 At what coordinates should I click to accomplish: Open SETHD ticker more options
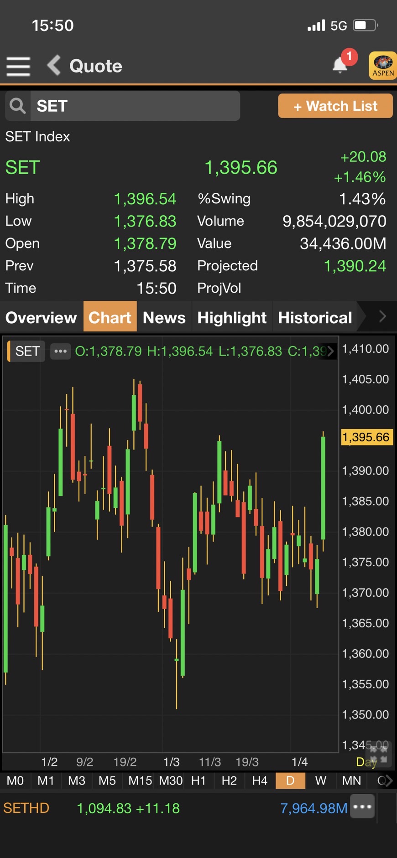click(x=362, y=806)
